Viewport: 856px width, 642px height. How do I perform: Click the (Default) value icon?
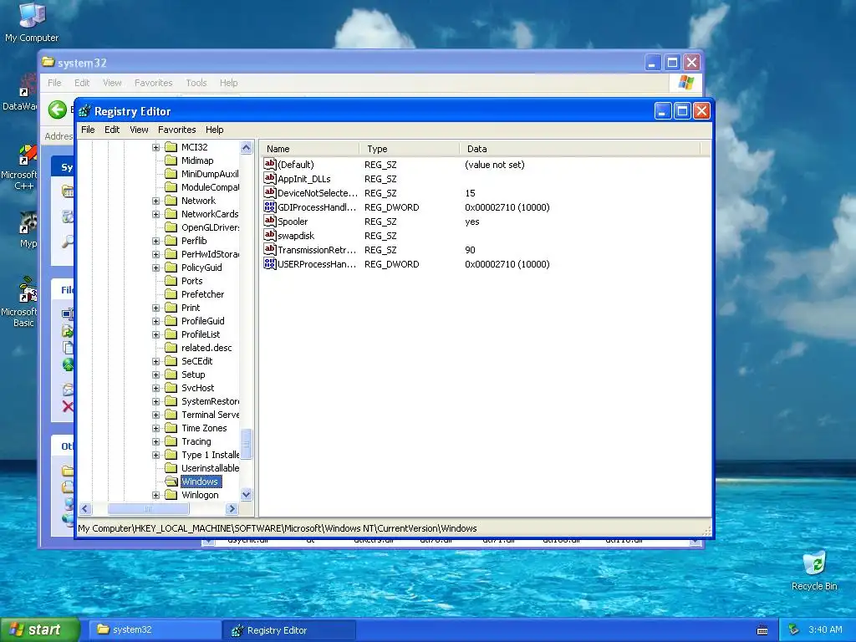coord(270,164)
